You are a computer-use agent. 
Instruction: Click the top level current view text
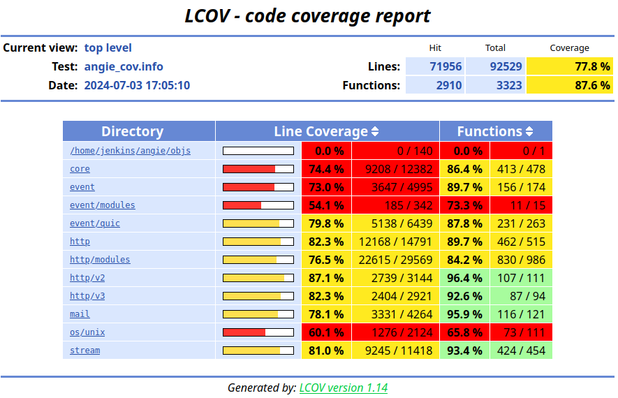108,48
